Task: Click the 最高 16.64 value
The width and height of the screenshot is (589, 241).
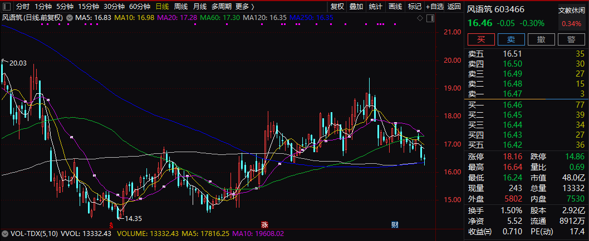Action: point(513,167)
